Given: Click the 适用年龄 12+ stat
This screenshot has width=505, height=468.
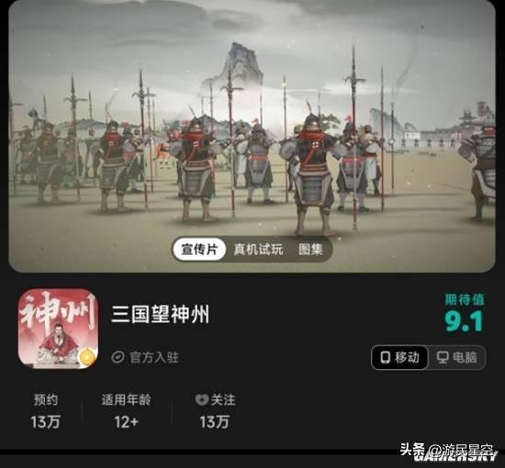Looking at the screenshot, I should [127, 411].
